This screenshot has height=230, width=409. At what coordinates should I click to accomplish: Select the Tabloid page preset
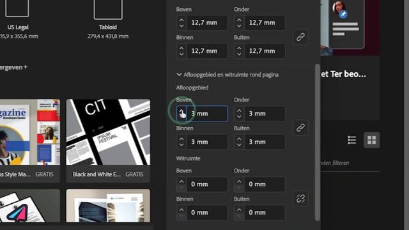pyautogui.click(x=108, y=20)
